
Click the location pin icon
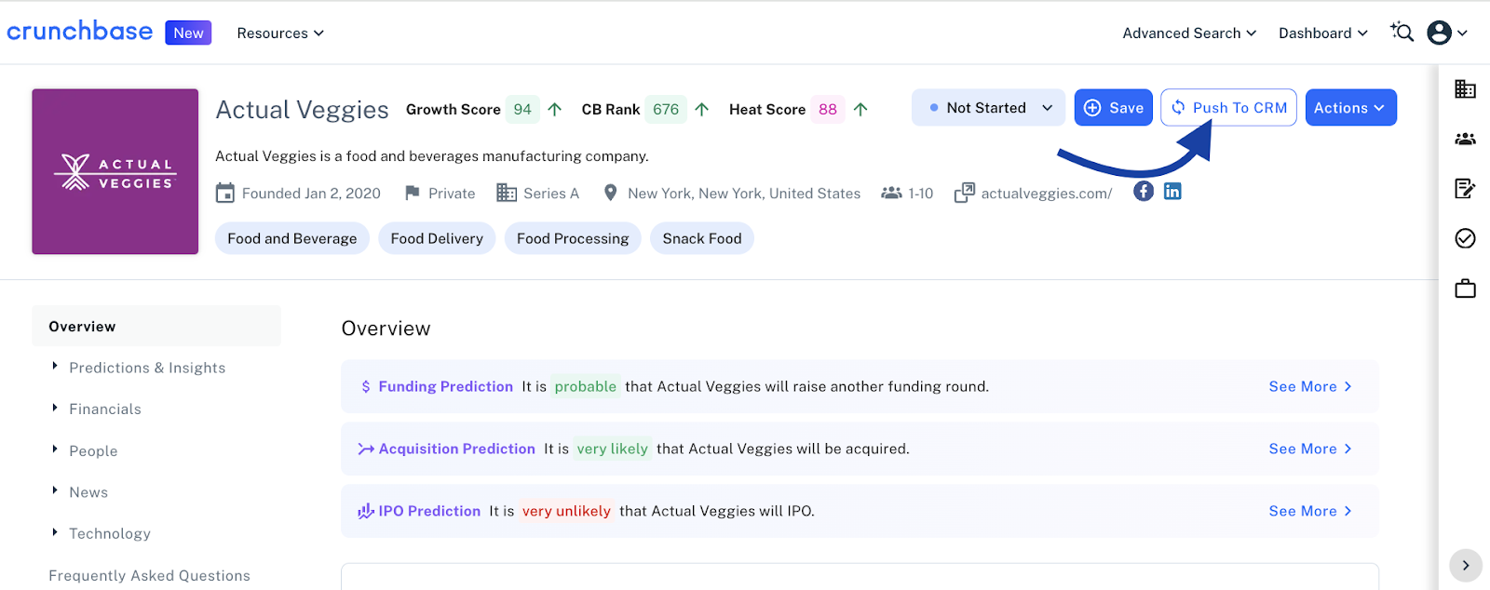pos(611,193)
